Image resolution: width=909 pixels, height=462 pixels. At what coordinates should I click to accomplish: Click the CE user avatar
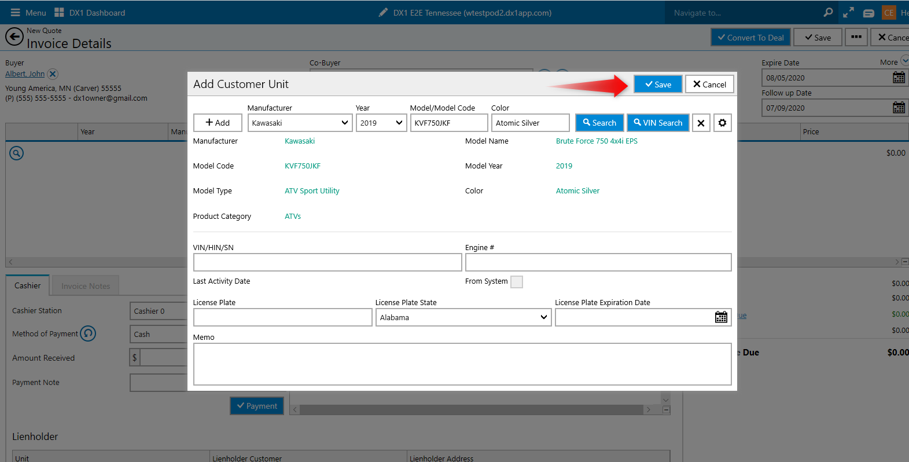[889, 13]
